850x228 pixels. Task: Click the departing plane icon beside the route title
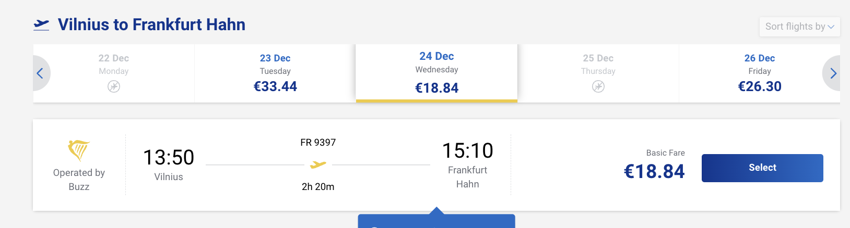point(41,24)
